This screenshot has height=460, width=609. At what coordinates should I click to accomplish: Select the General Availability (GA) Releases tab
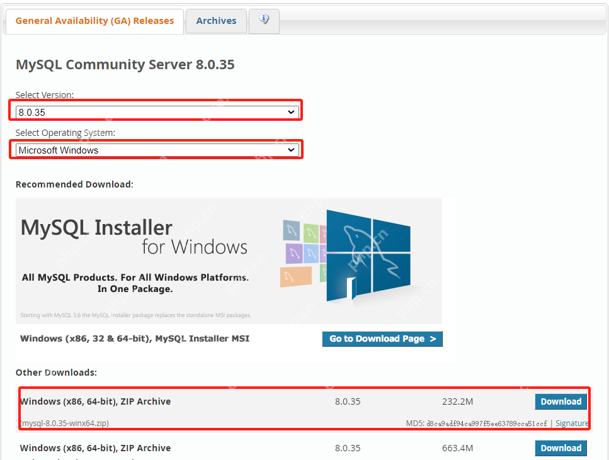pyautogui.click(x=93, y=21)
